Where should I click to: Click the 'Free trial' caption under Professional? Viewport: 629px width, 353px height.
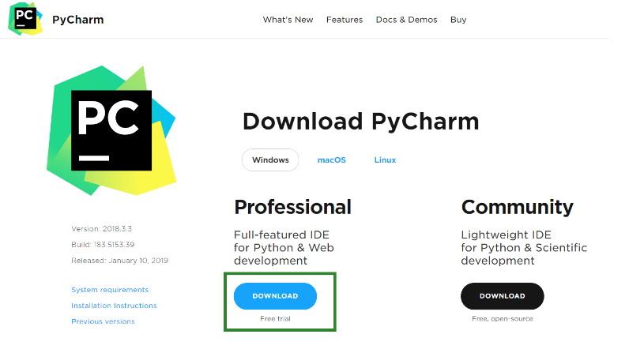point(275,318)
